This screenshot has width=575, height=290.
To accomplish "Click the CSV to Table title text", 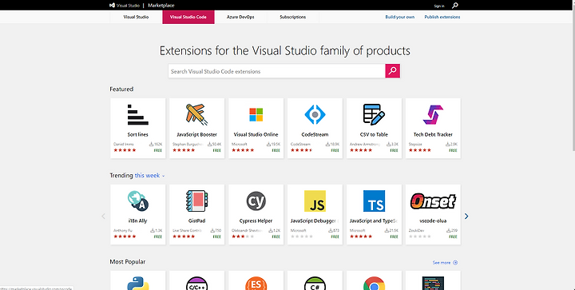I will coord(374,134).
